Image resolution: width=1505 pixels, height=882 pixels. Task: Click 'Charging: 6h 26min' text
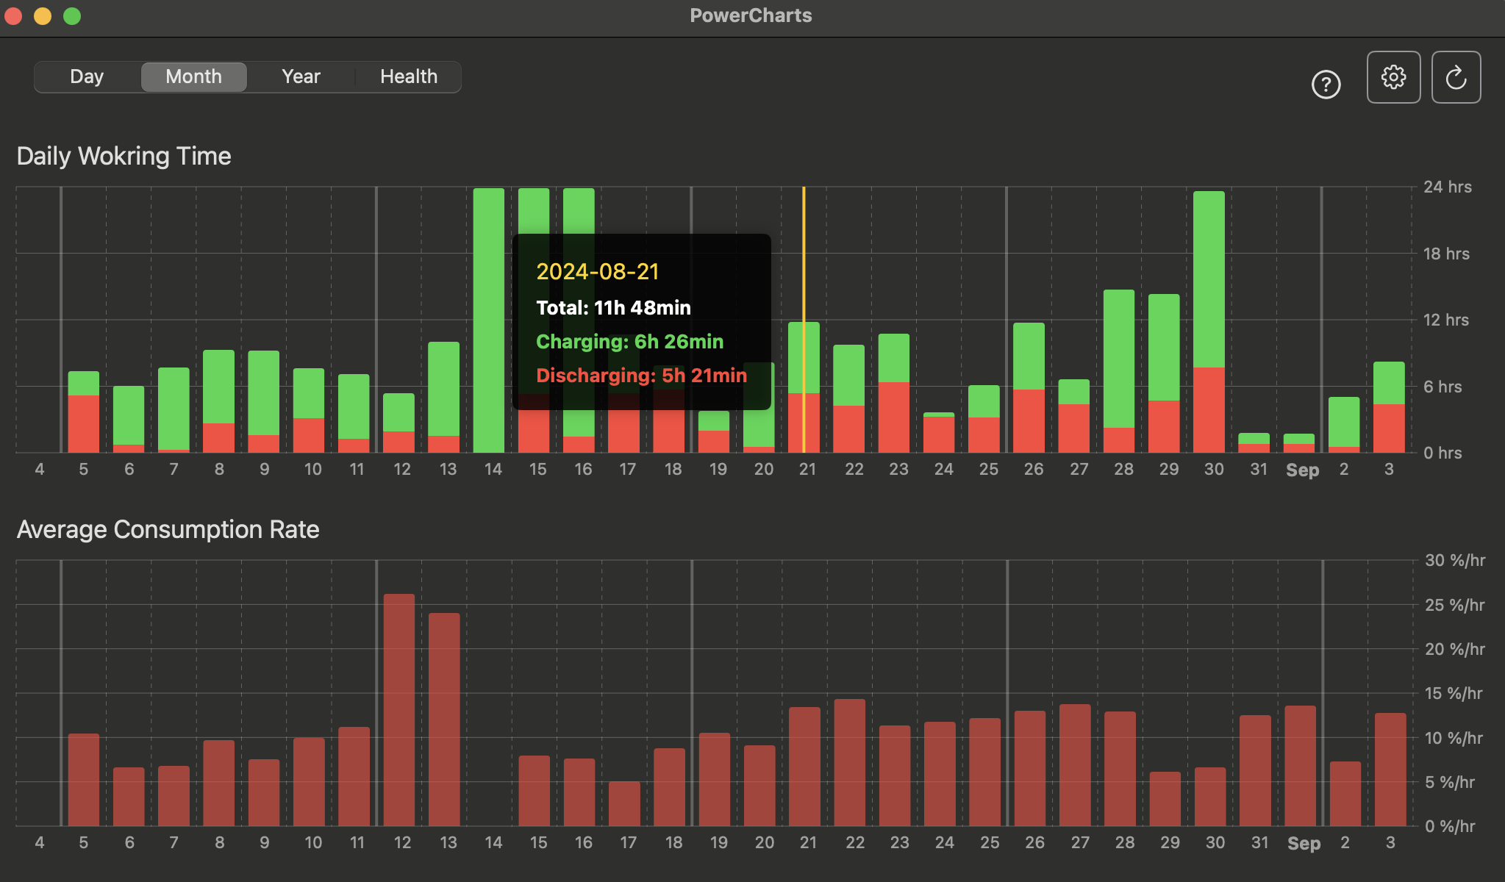coord(629,341)
